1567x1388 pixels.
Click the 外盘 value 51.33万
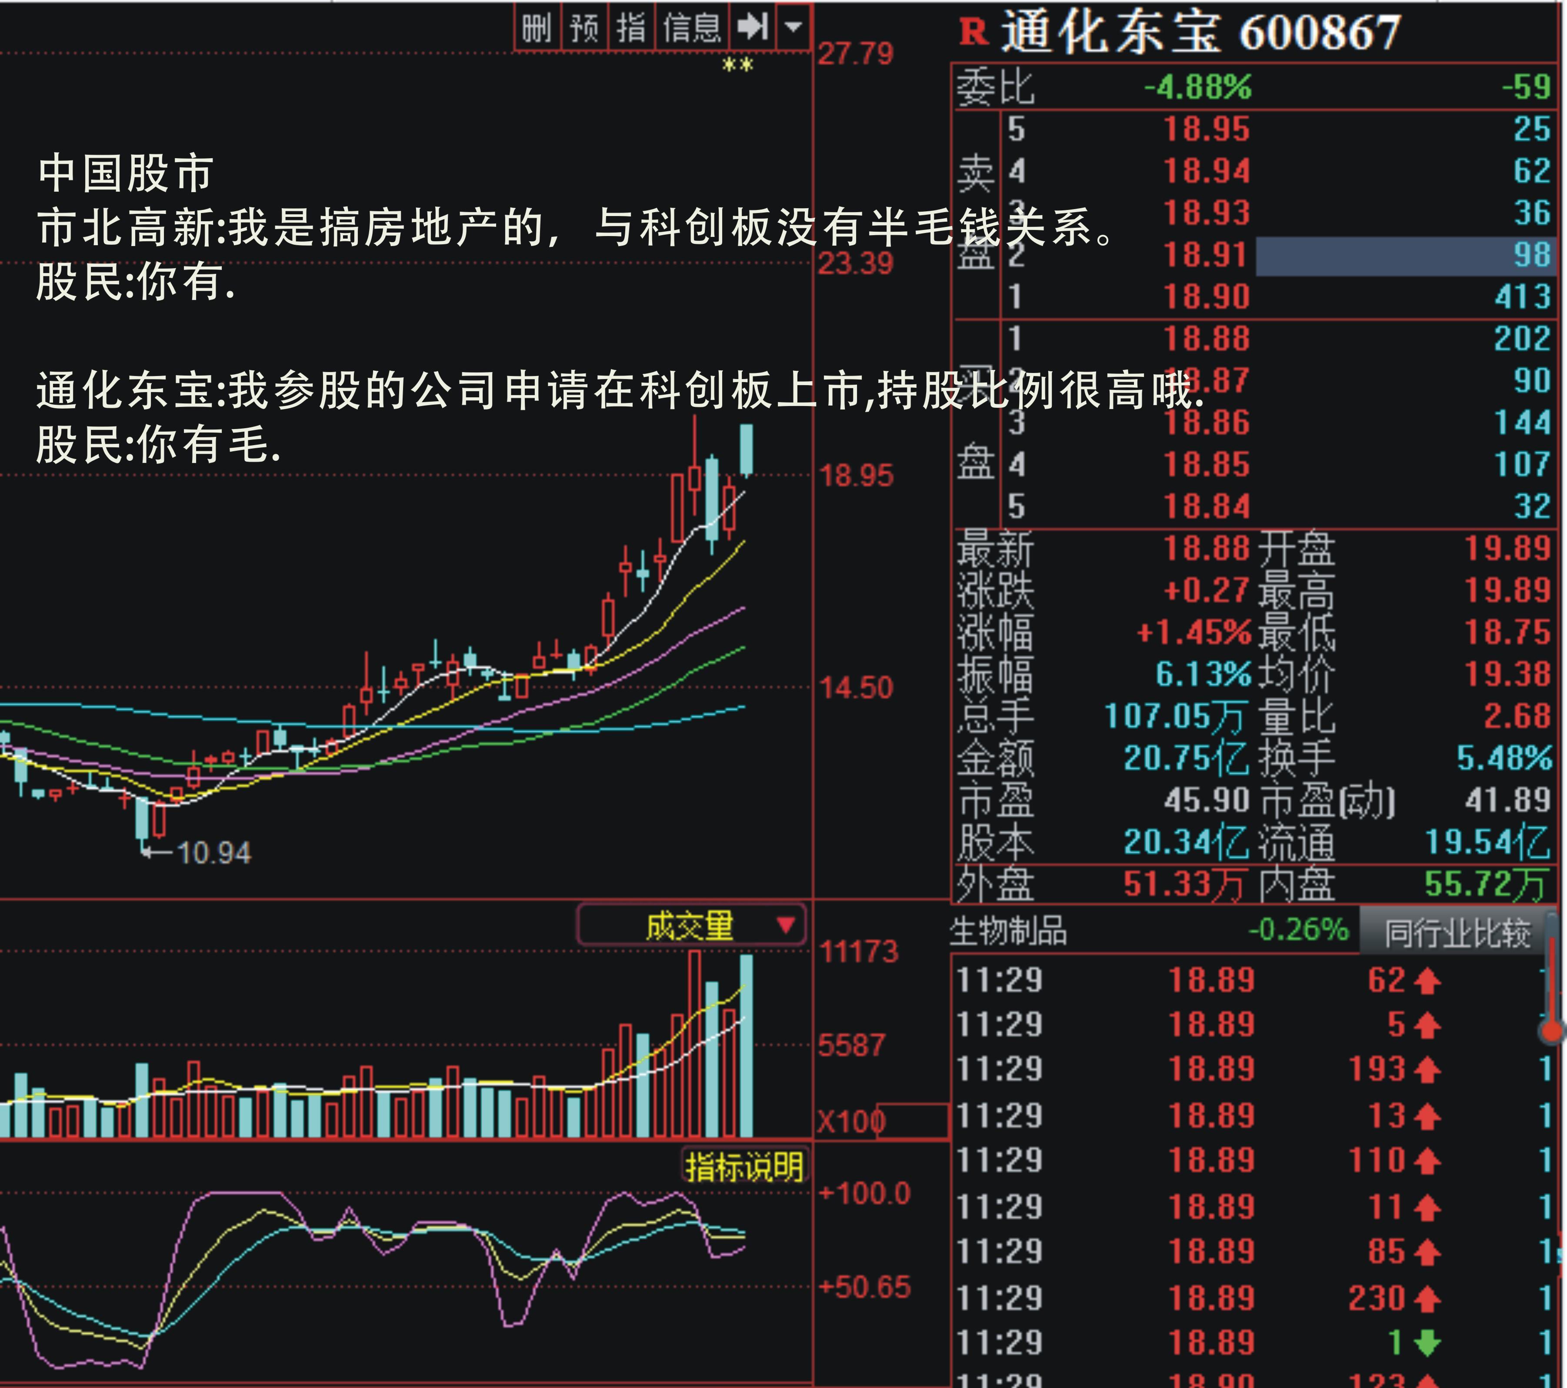1184,885
